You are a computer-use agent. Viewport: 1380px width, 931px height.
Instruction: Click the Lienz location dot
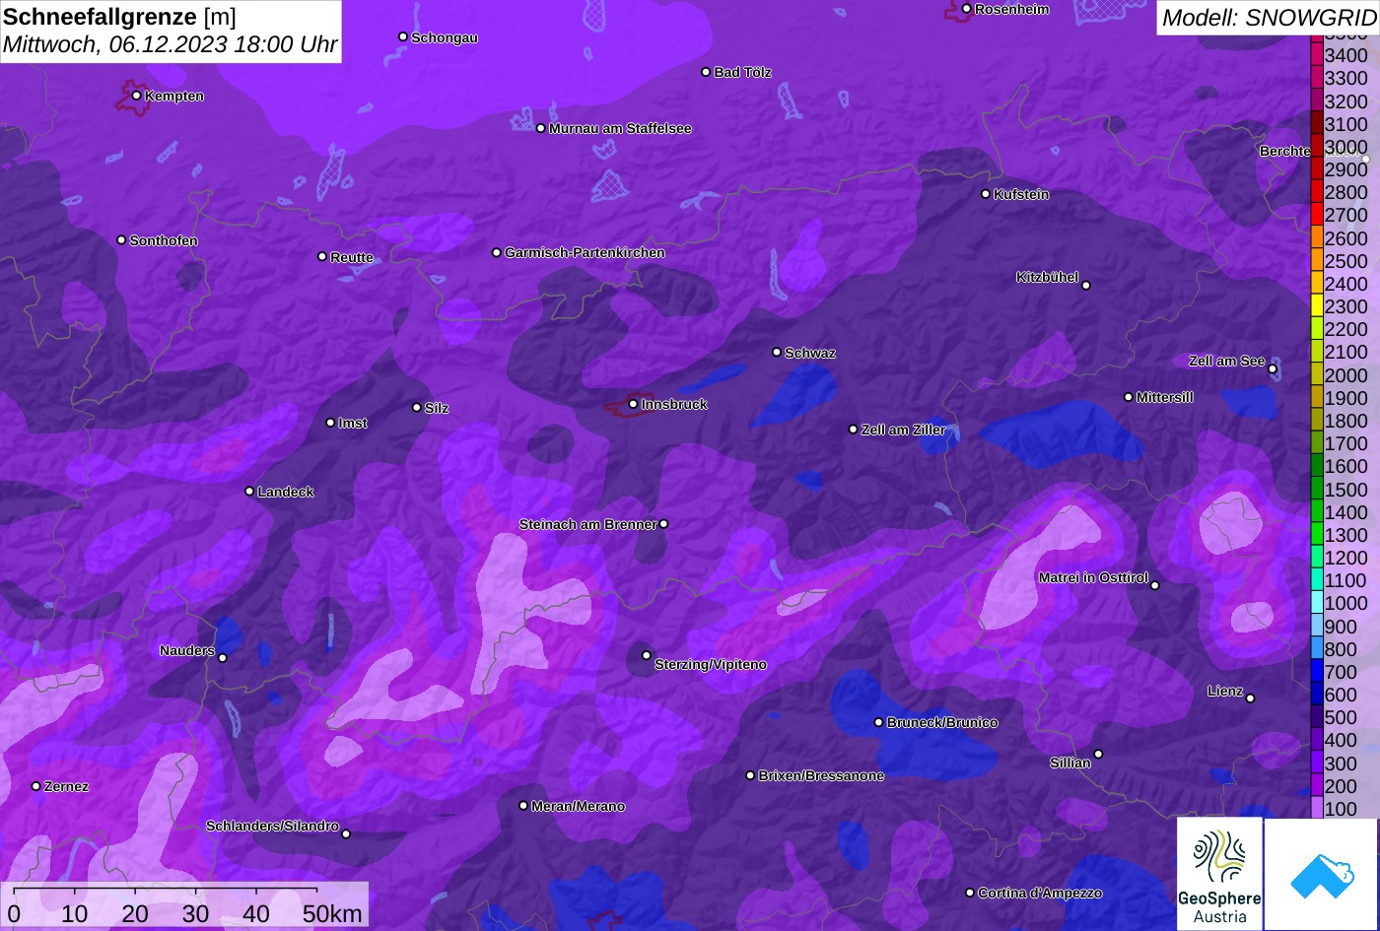click(x=1250, y=698)
